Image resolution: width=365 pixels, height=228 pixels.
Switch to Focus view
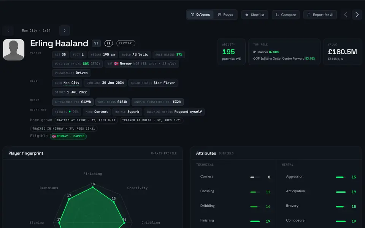[x=225, y=15]
